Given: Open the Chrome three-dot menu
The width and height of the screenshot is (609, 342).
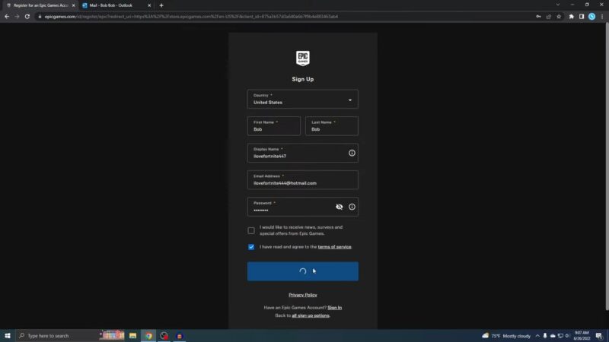Looking at the screenshot, I should tap(602, 17).
